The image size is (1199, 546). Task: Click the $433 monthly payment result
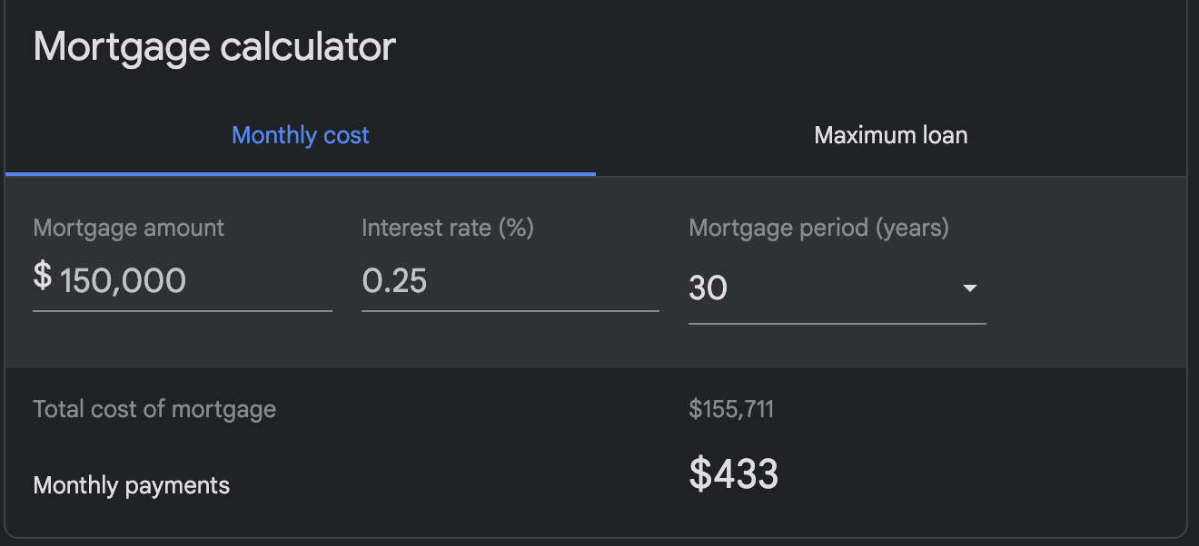[x=734, y=474]
